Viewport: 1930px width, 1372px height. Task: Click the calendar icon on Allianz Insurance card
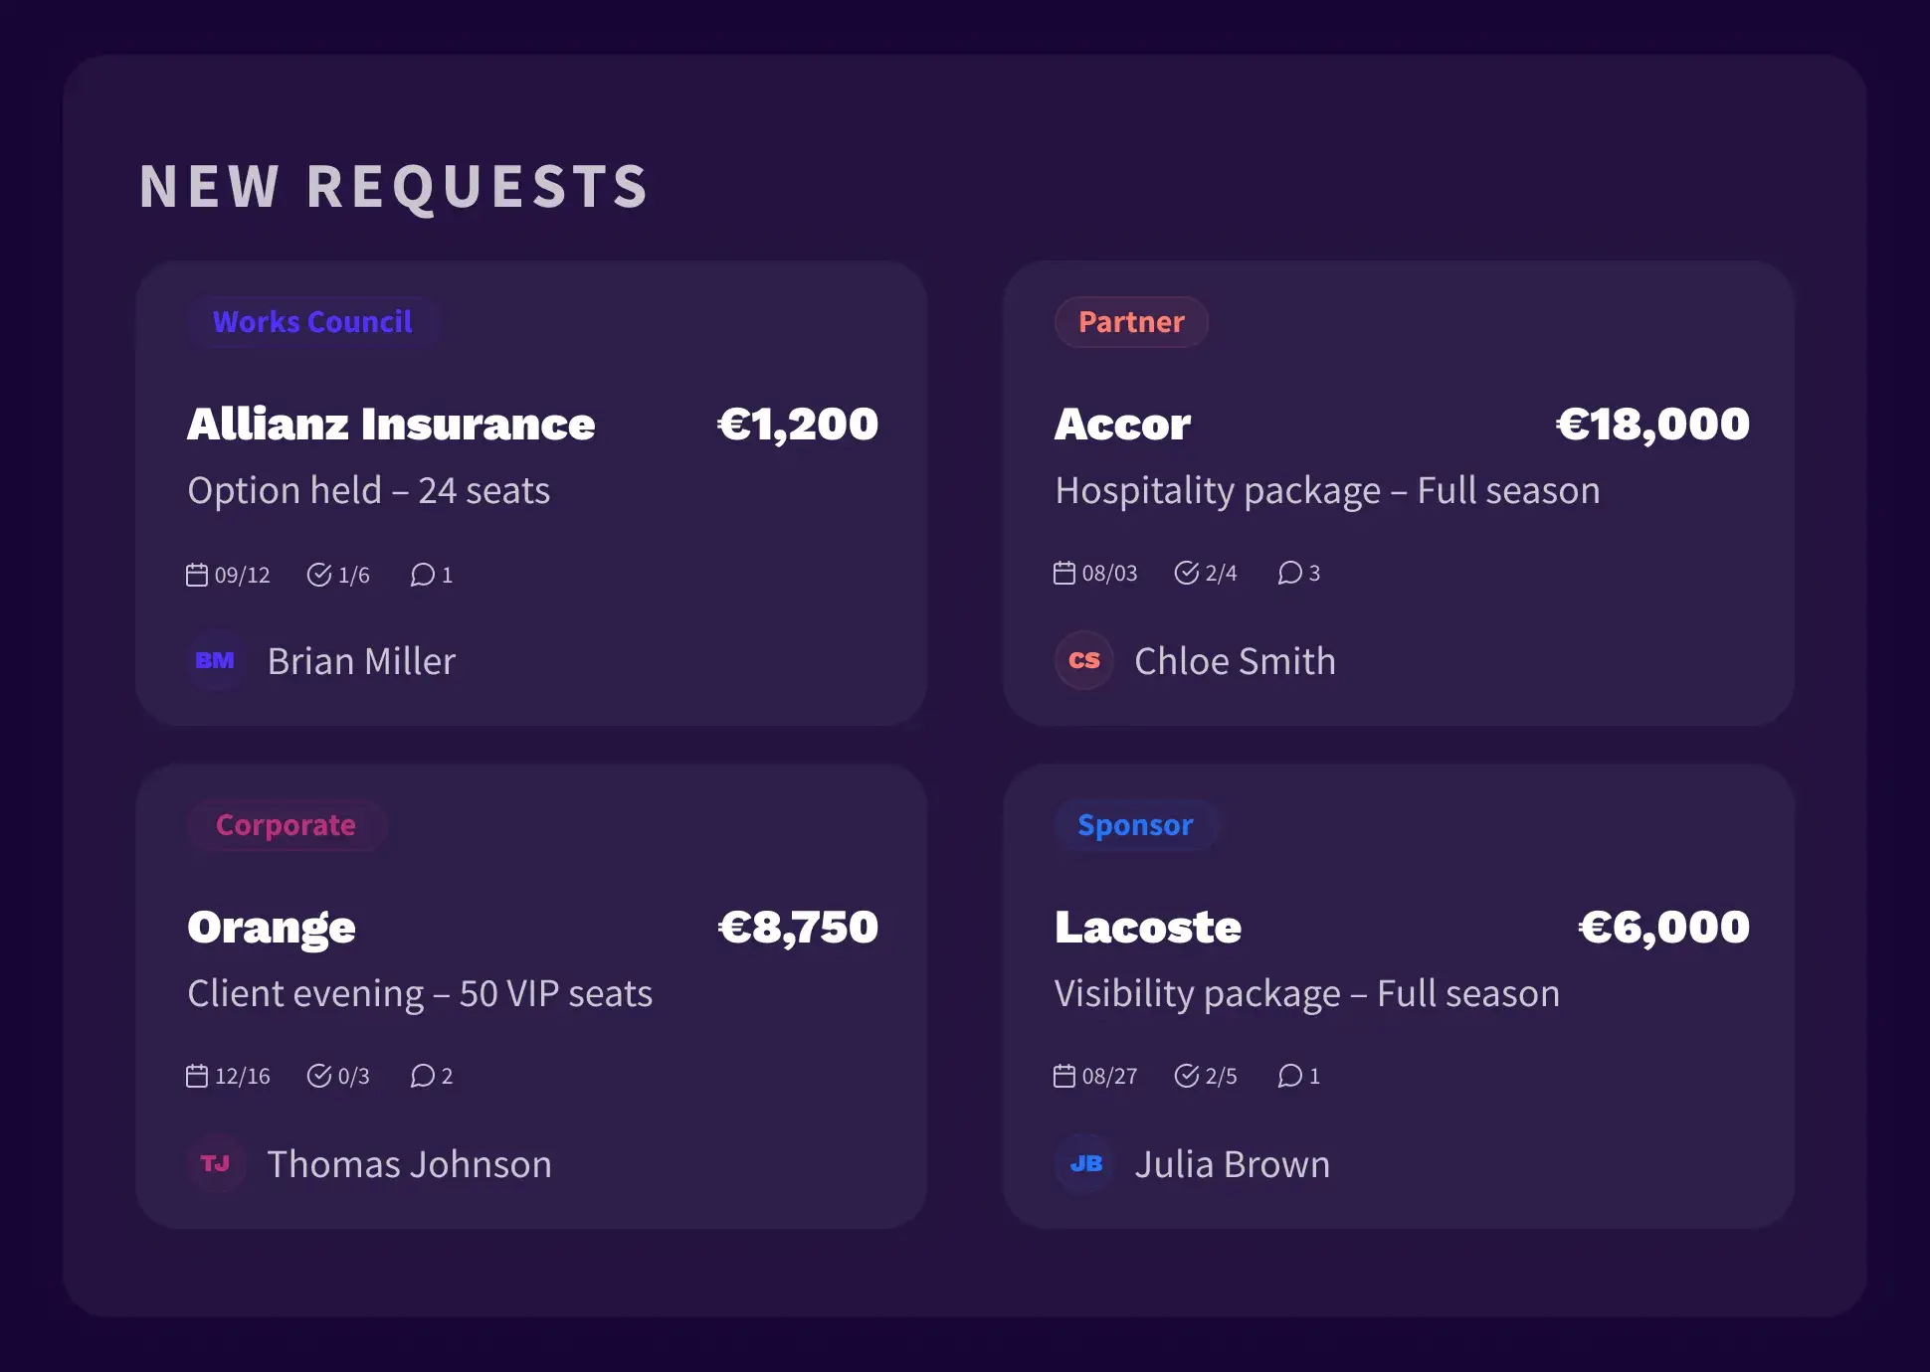(x=197, y=575)
